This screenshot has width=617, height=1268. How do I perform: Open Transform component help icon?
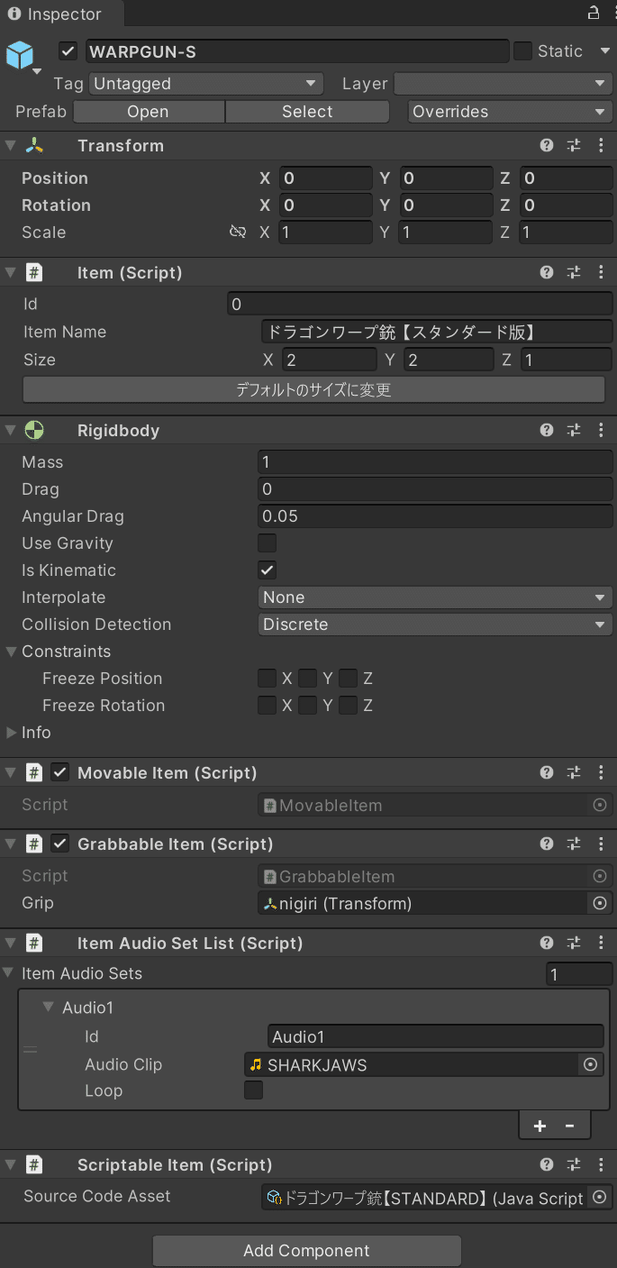[547, 146]
